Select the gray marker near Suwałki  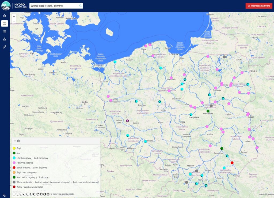(x=224, y=57)
